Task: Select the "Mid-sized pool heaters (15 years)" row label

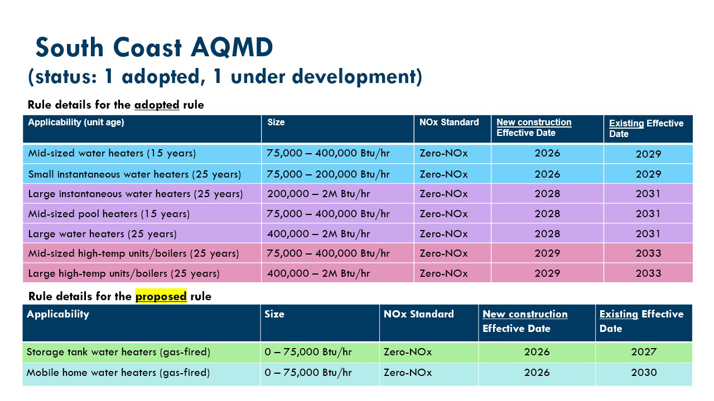Action: coord(109,214)
